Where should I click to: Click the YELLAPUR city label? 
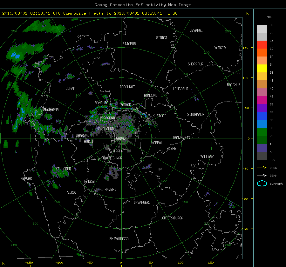click(63, 169)
